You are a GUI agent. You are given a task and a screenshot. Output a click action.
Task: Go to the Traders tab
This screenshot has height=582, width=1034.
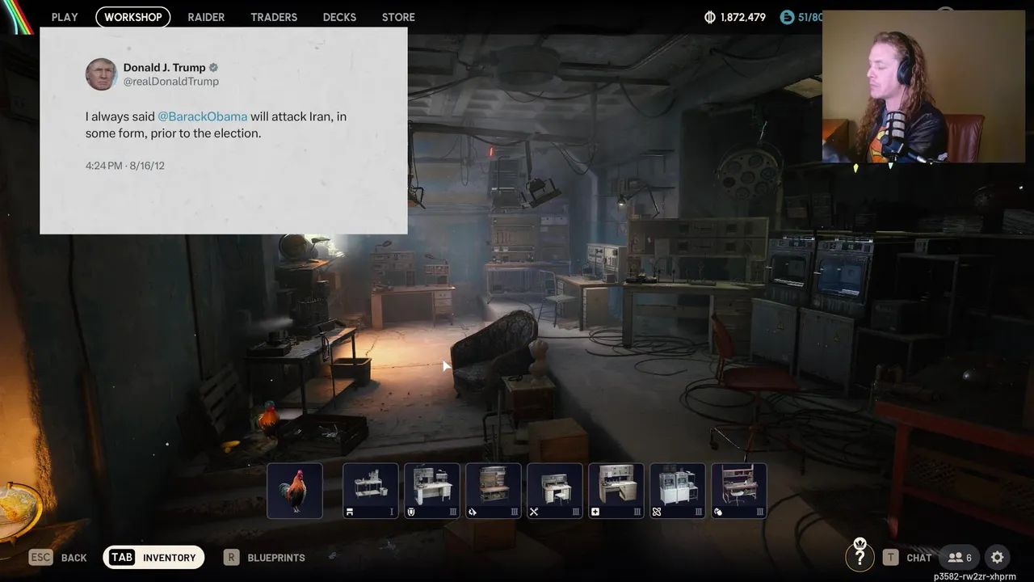click(x=274, y=17)
